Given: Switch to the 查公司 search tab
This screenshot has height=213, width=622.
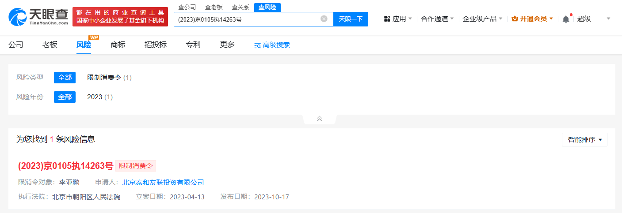Looking at the screenshot, I should point(187,7).
